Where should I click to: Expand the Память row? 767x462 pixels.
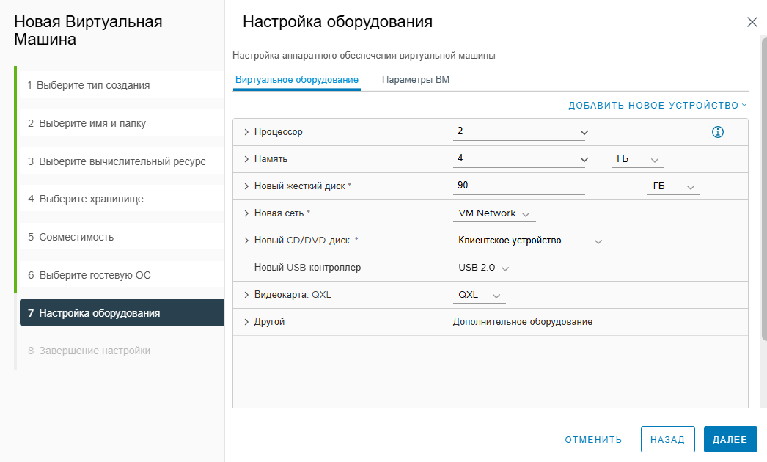246,159
